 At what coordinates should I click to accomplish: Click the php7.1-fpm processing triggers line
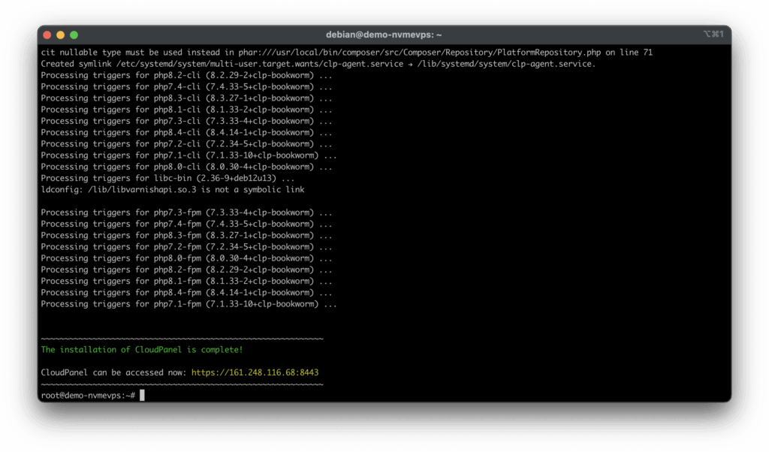[x=188, y=304]
